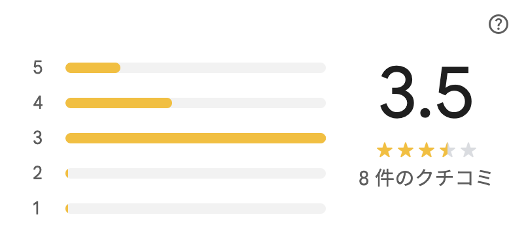Image resolution: width=526 pixels, height=249 pixels.
Task: Select the yellow filled part of 4-star bar
Action: coord(119,103)
